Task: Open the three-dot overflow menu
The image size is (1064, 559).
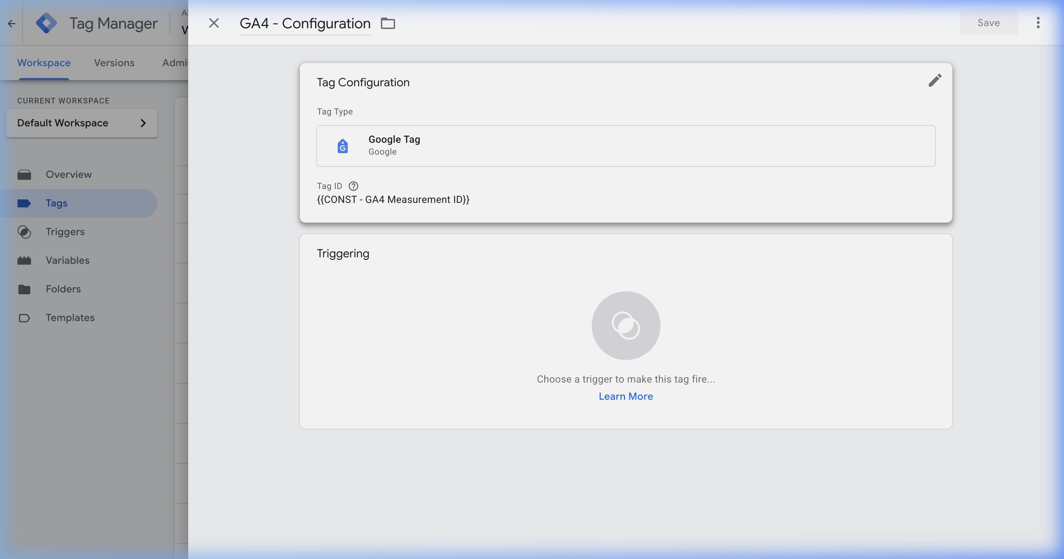Action: click(x=1038, y=23)
